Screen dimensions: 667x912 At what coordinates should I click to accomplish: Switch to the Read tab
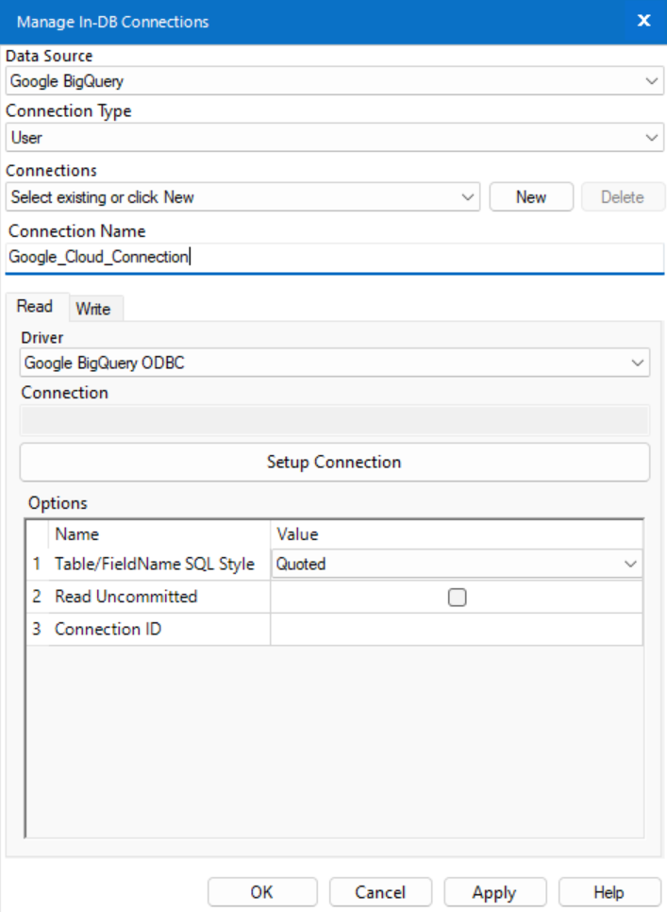35,307
